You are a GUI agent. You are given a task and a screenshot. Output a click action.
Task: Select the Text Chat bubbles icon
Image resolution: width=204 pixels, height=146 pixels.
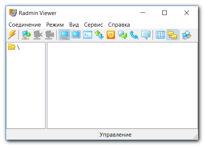[122, 35]
